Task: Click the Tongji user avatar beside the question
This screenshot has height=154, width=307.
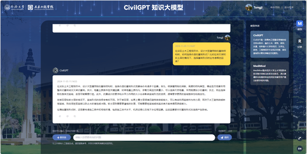Action: click(x=227, y=38)
